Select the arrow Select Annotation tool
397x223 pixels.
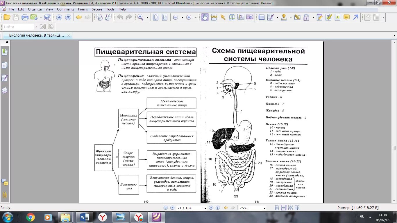pos(223,17)
